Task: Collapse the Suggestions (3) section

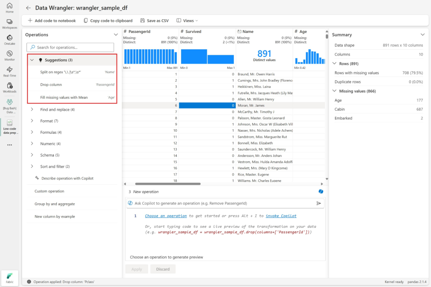Action: pyautogui.click(x=32, y=60)
